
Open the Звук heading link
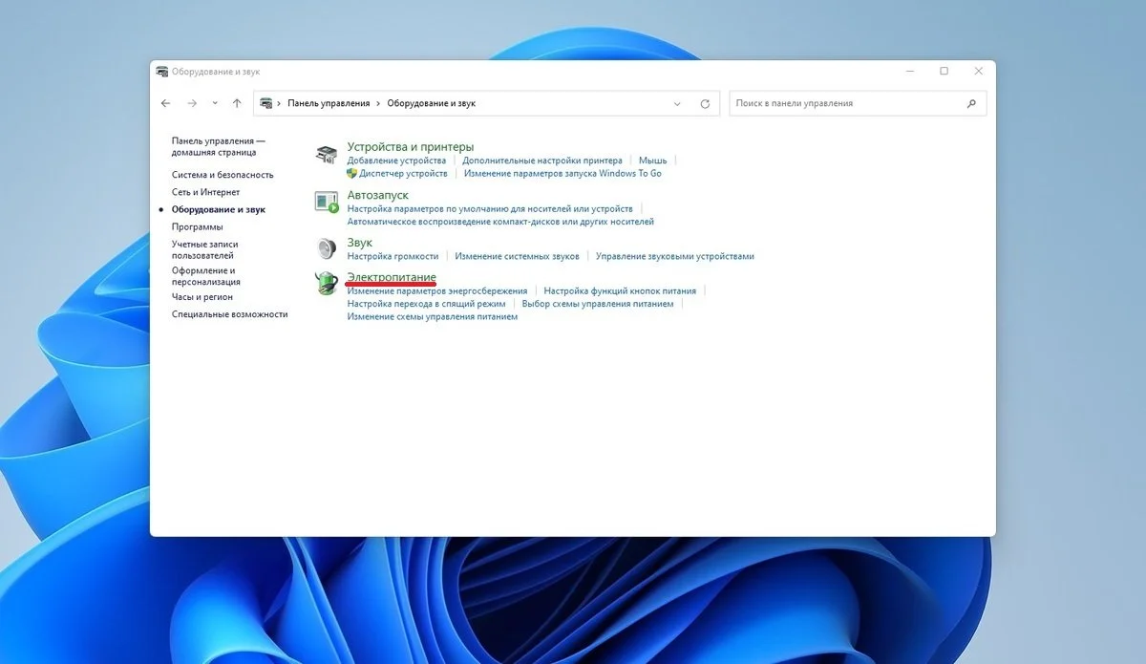360,243
